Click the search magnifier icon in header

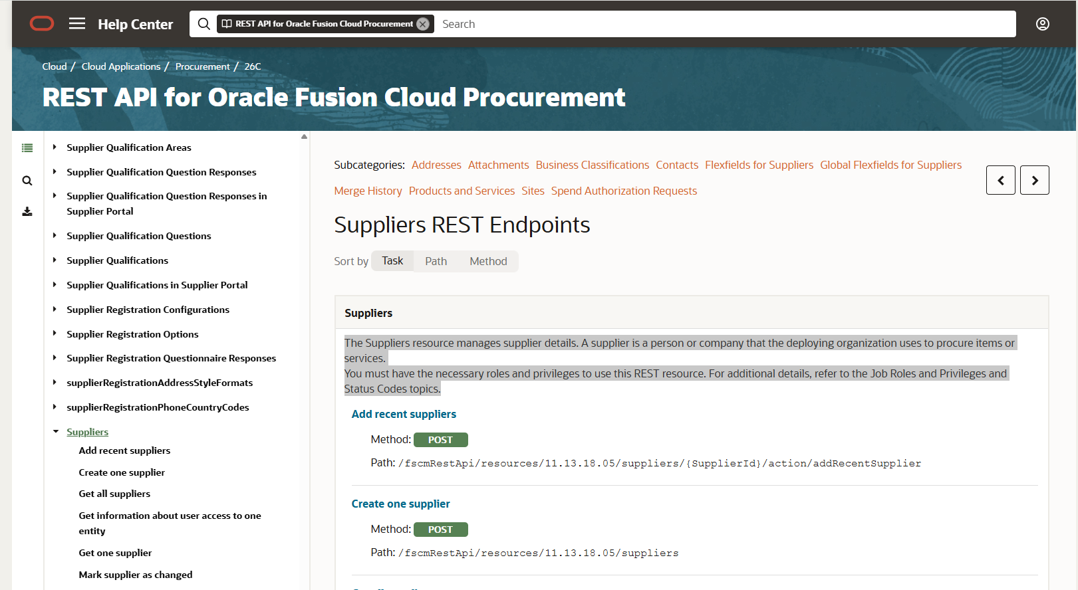tap(204, 24)
